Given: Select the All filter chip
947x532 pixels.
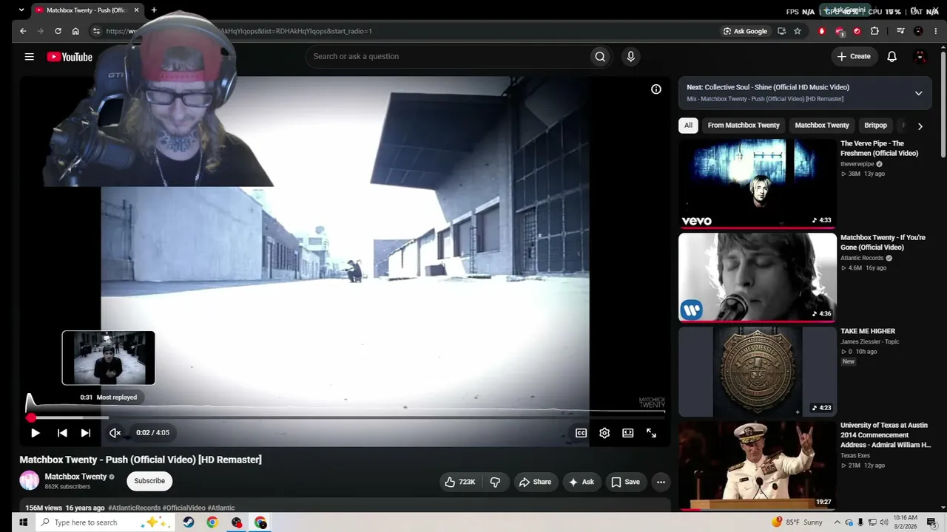Looking at the screenshot, I should tap(688, 125).
